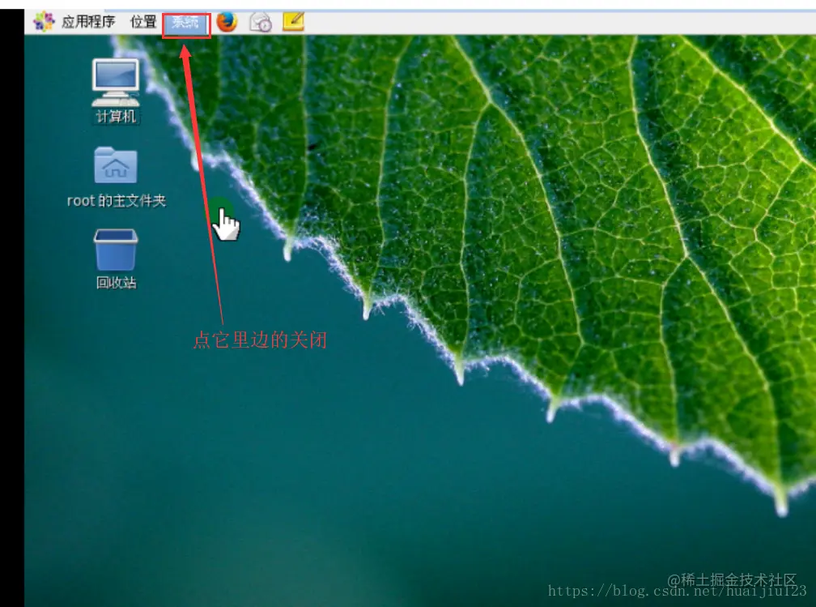Select the root 的主文件夹 home folder icon

pyautogui.click(x=116, y=165)
